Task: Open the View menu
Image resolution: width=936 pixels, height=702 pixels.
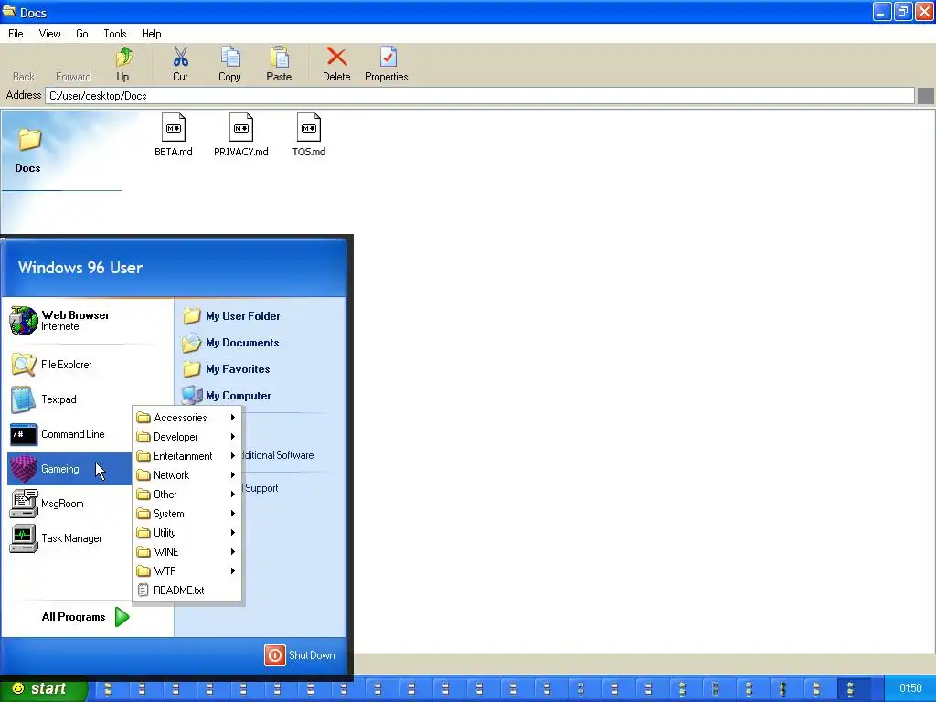Action: pos(49,34)
